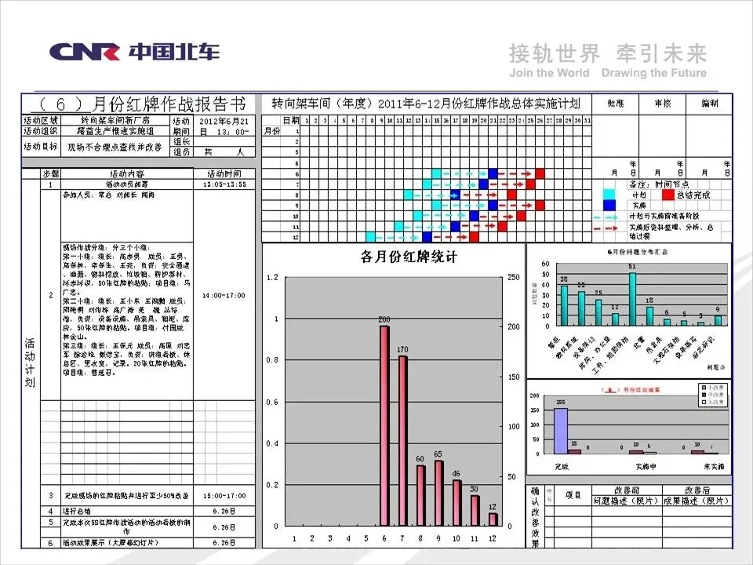The height and width of the screenshot is (565, 753).
Task: Click the teal bar labeled 18
Action: 649,316
